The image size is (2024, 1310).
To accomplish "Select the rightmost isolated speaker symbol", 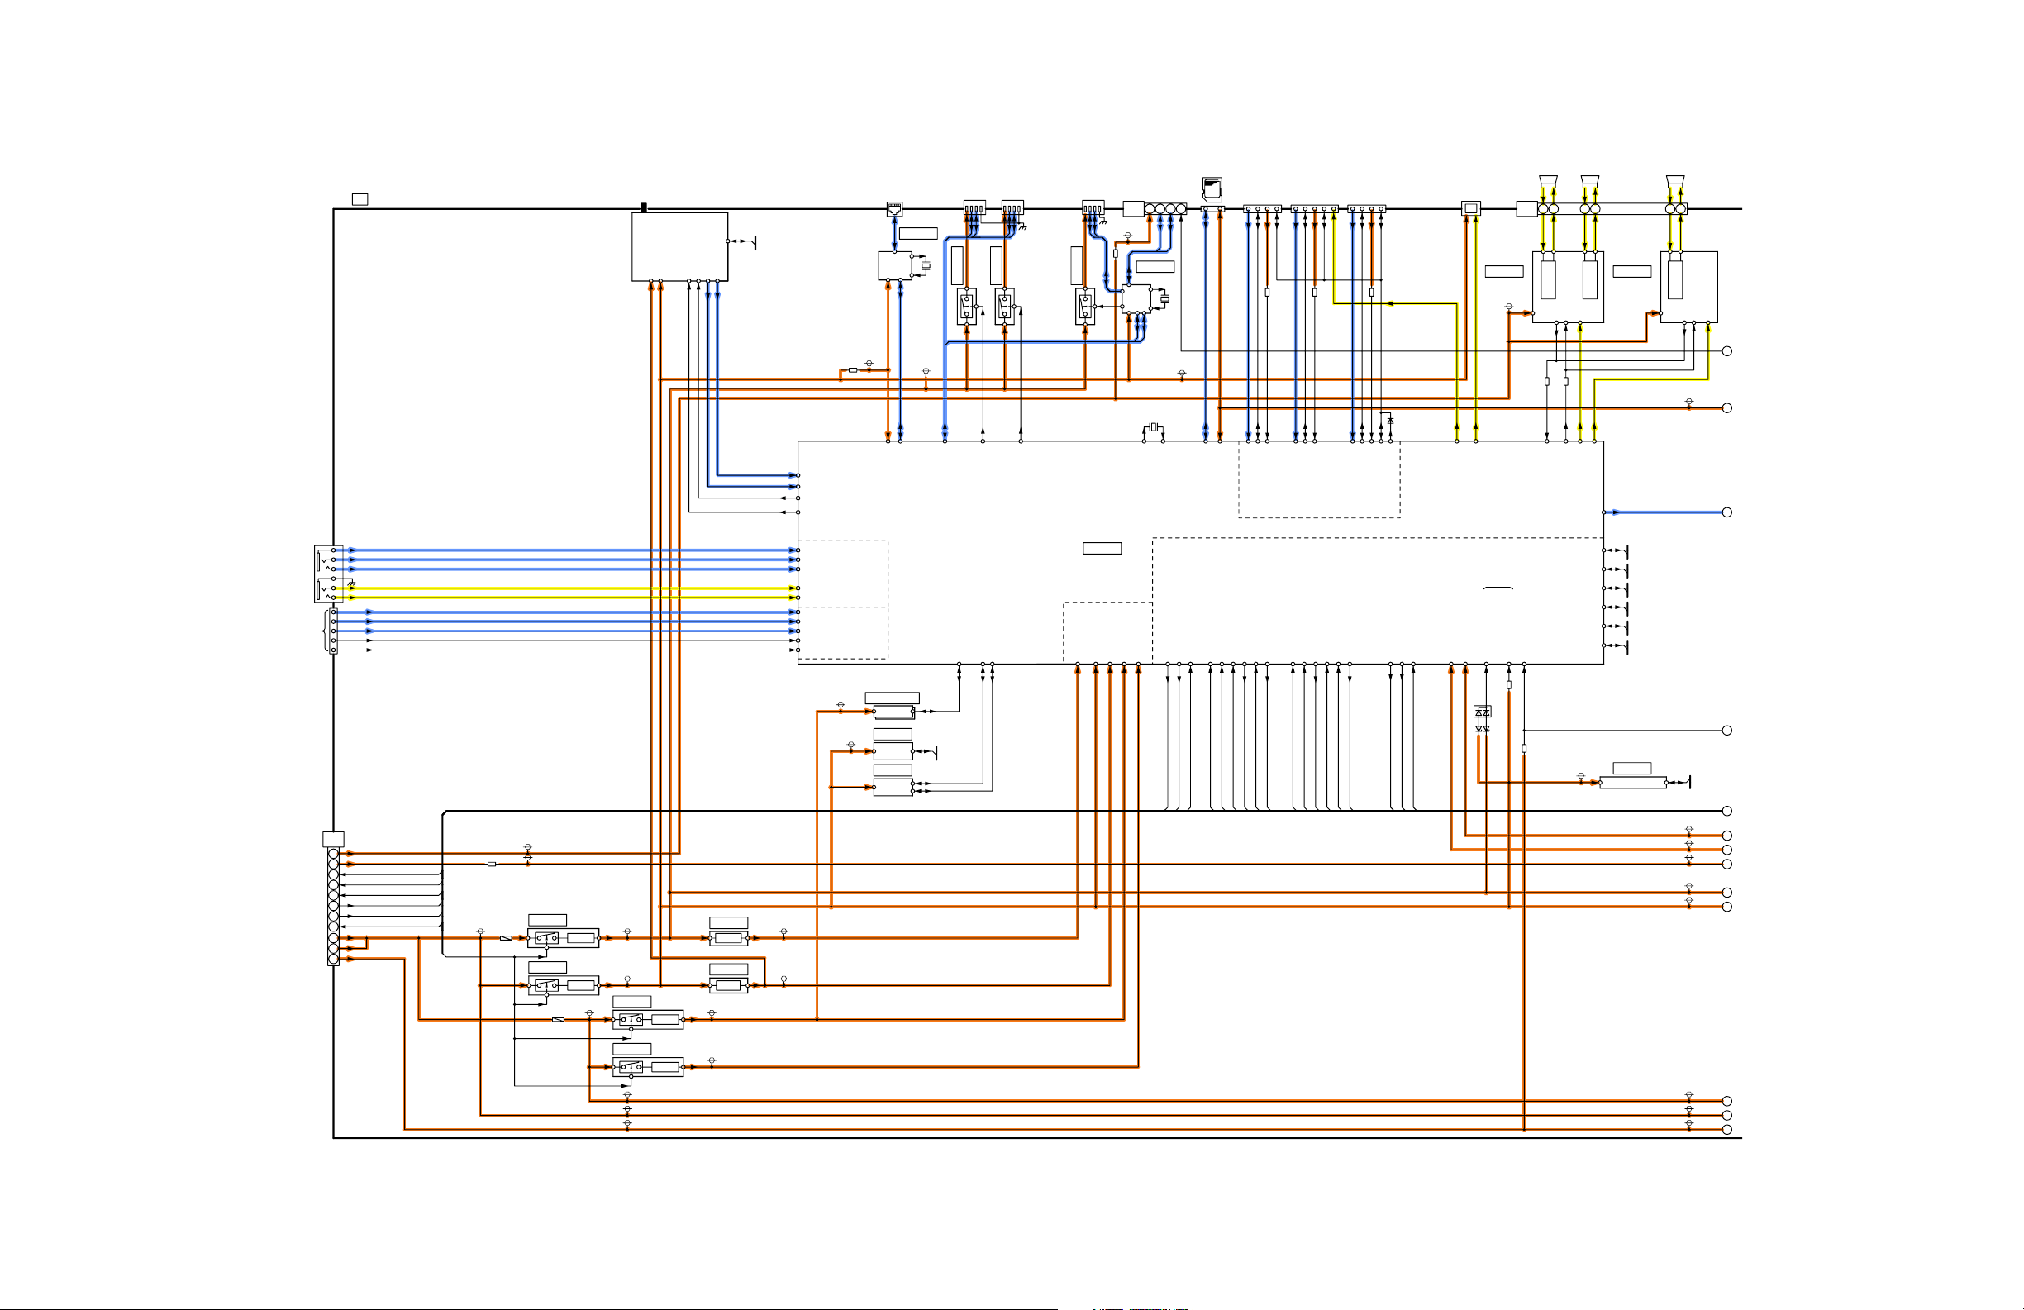I will [x=1675, y=183].
